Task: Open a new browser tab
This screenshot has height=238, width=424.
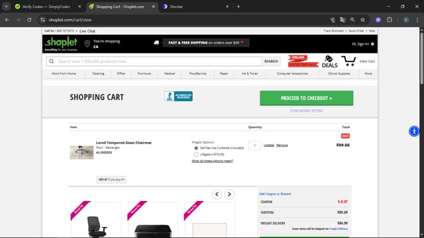Action: pyautogui.click(x=238, y=7)
